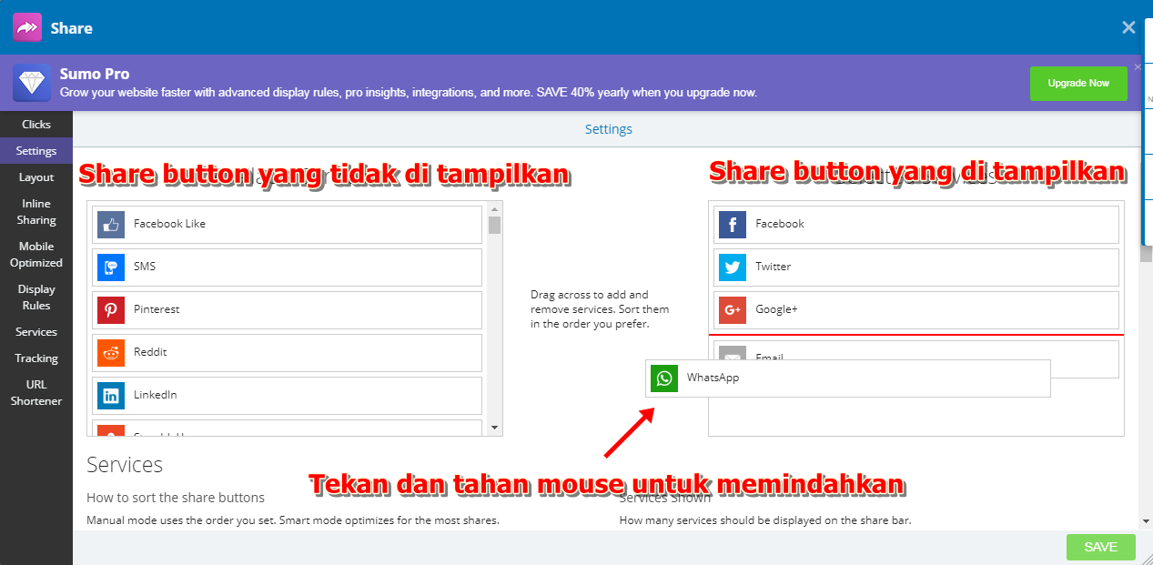Image resolution: width=1153 pixels, height=565 pixels.
Task: Click the main page scroll down arrow
Action: (x=1146, y=521)
